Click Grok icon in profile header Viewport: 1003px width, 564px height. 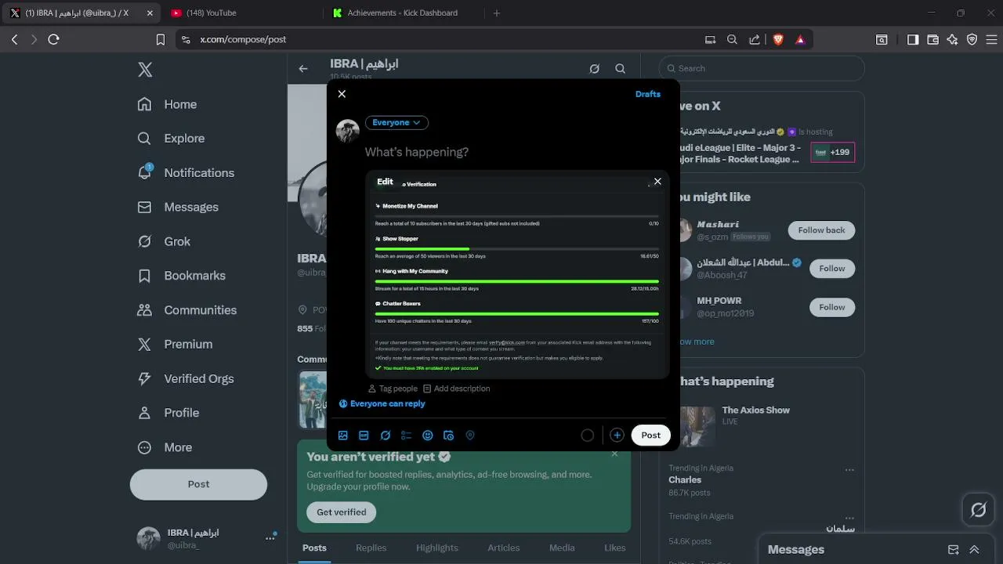595,69
